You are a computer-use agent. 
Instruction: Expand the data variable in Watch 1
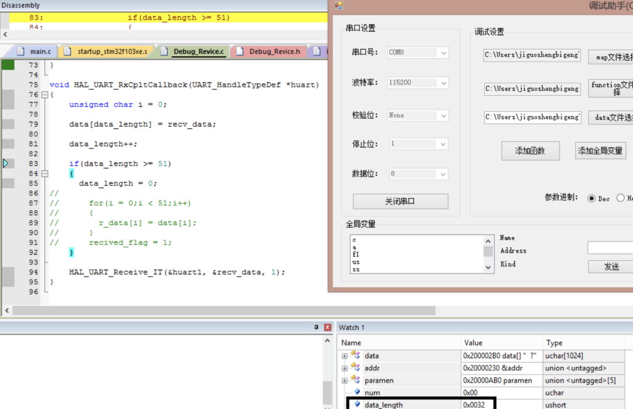343,356
